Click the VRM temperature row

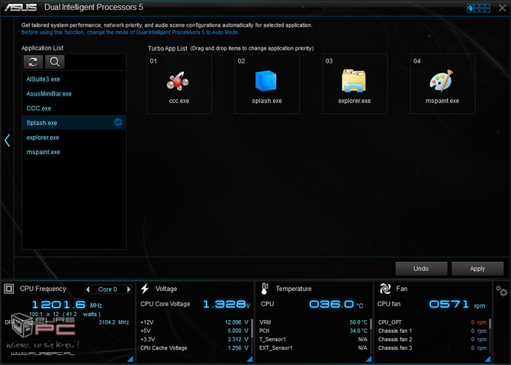pyautogui.click(x=313, y=322)
